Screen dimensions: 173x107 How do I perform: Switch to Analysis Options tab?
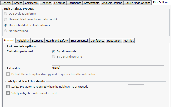coord(112,3)
